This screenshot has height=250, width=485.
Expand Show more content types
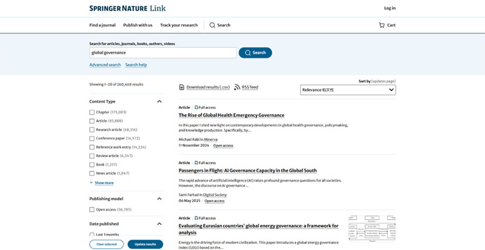coord(101,183)
